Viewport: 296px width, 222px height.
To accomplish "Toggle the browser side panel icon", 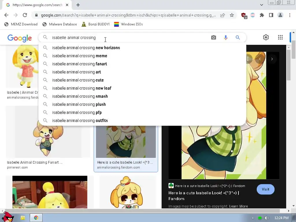I will 271,15.
